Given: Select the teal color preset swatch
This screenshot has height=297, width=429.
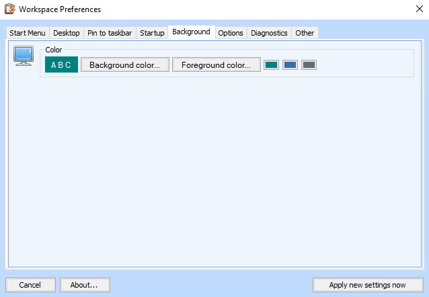Looking at the screenshot, I should 271,65.
